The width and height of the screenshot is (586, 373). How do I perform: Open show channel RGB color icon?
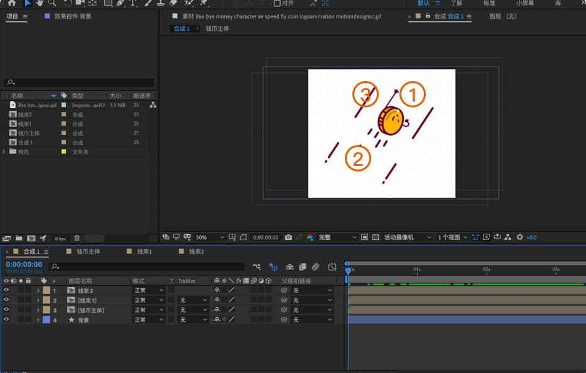[x=310, y=237]
